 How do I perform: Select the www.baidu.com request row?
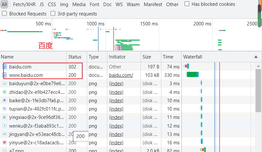tap(127, 75)
